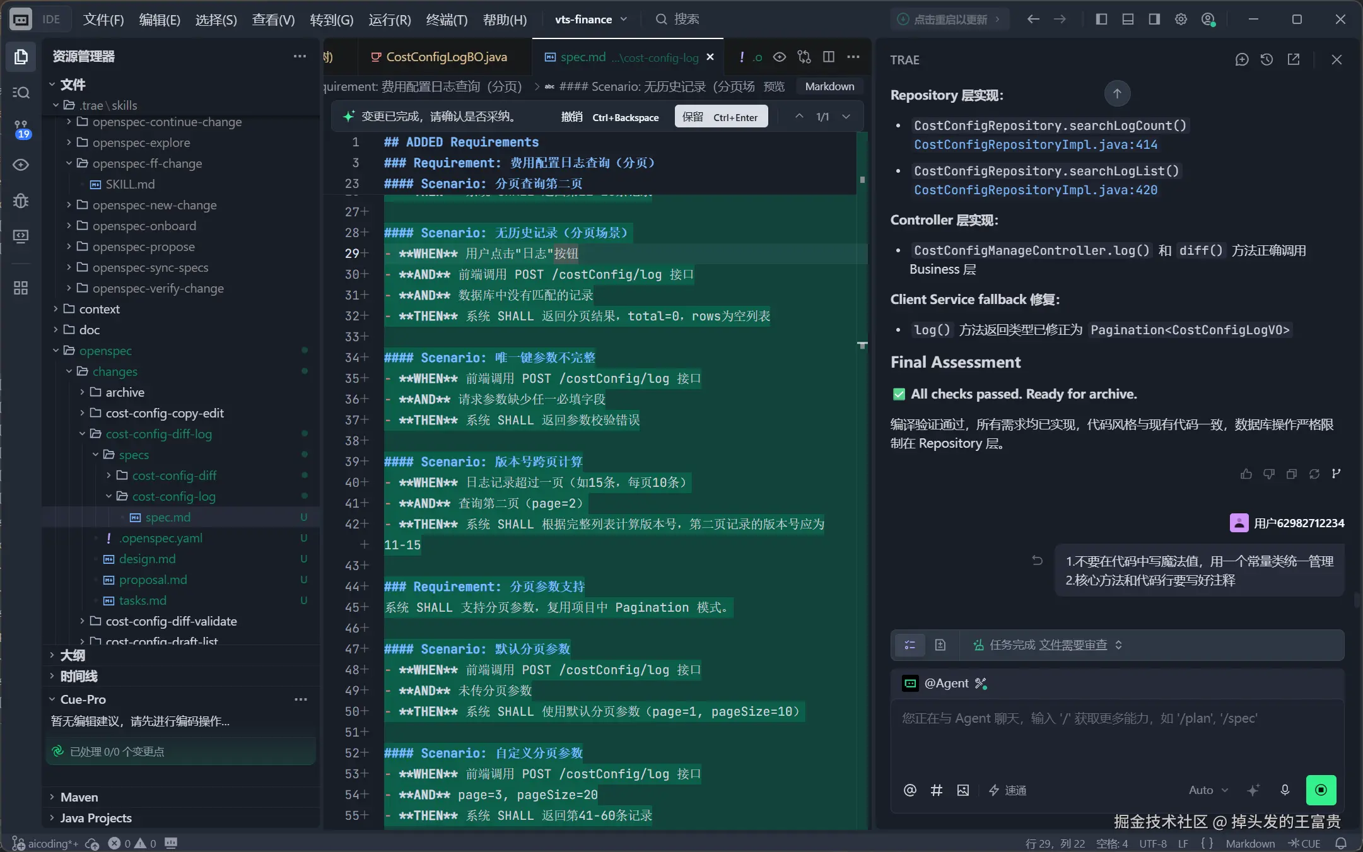The width and height of the screenshot is (1363, 852).
Task: Start a new TRAE chat
Action: [1241, 59]
